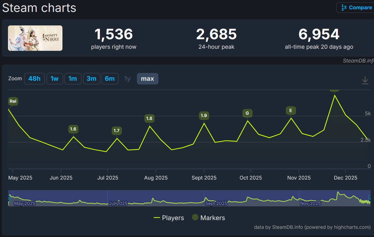This screenshot has width=374, height=237.
Task: Click the Steam charts heading
Action: pyautogui.click(x=39, y=8)
